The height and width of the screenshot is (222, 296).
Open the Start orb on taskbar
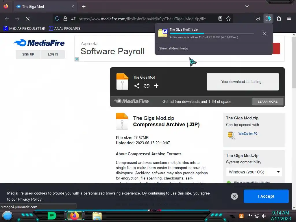click(7, 216)
